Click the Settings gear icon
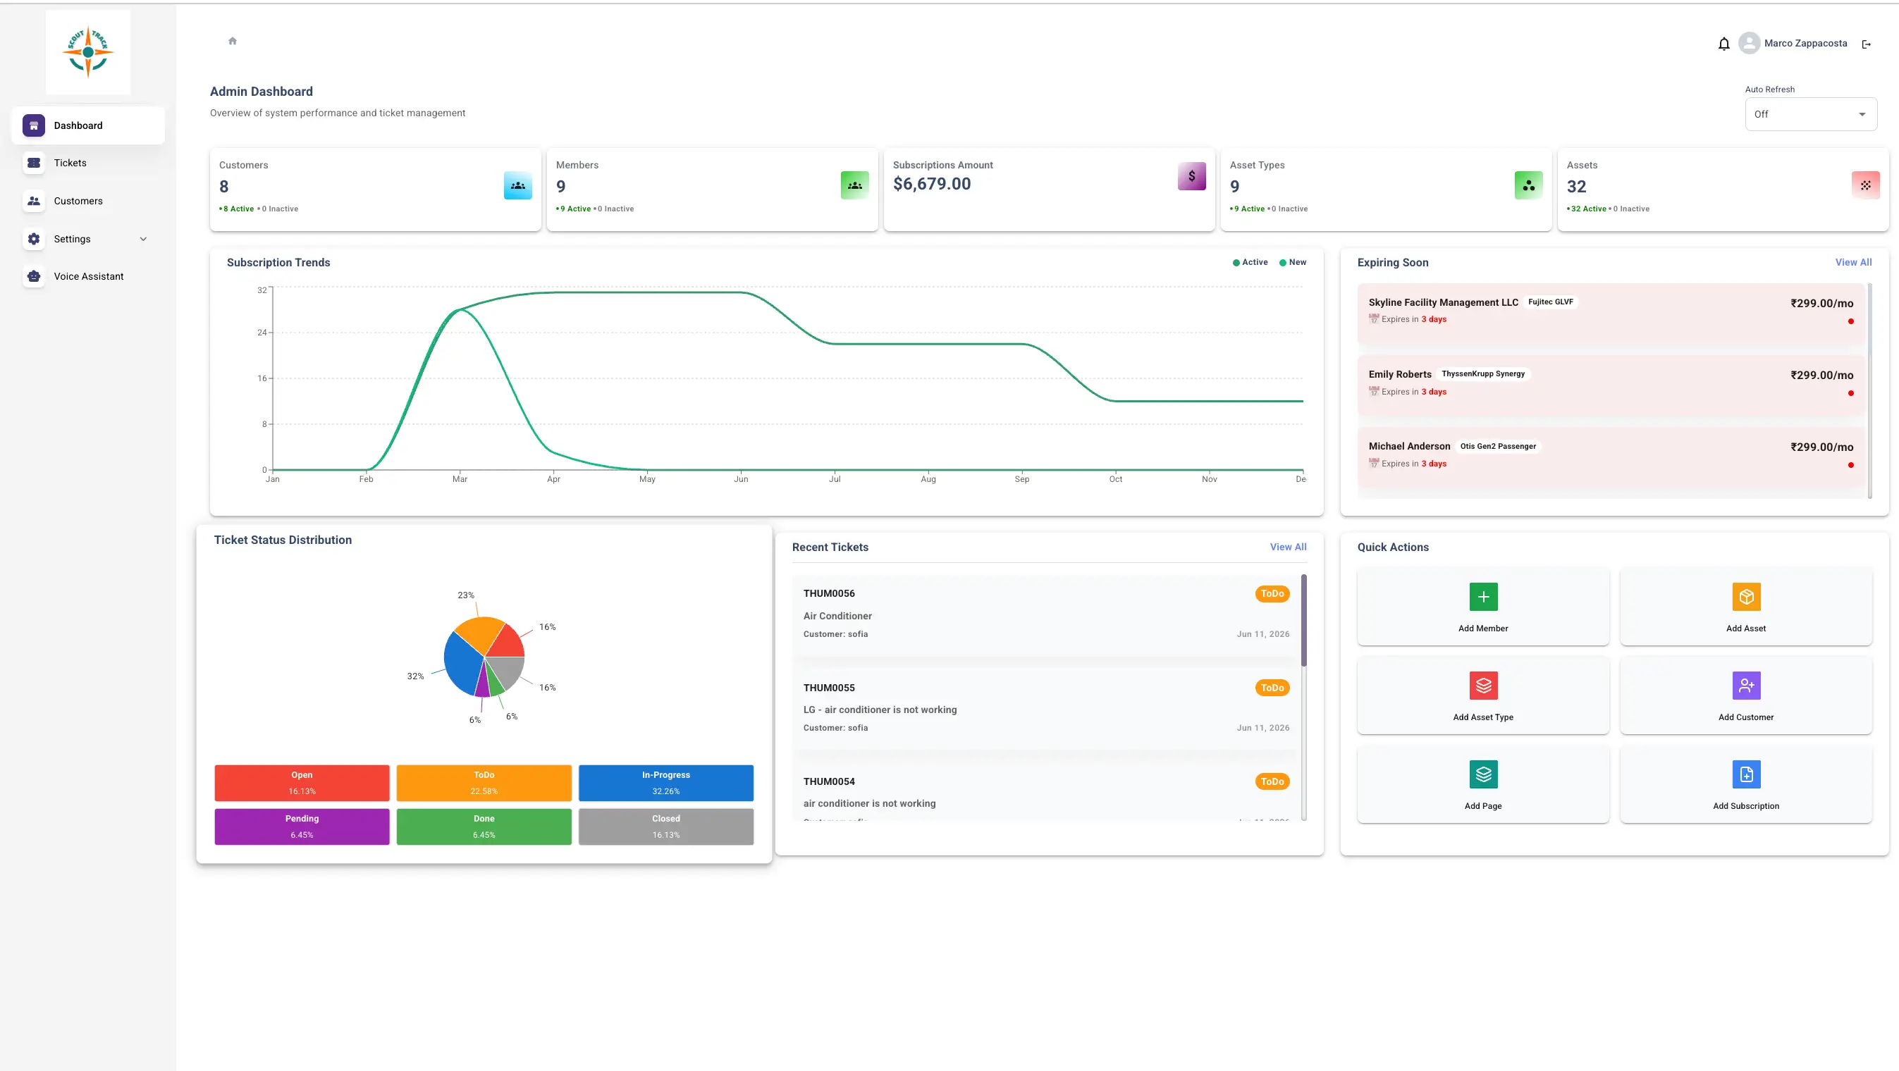The height and width of the screenshot is (1071, 1899). coord(34,239)
